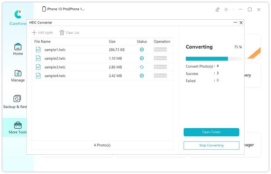Select the sample2.heic file name

click(55, 59)
